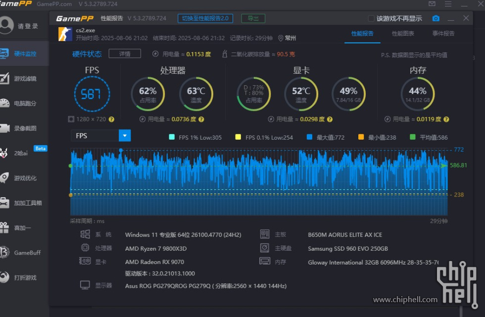Click the CPU 63℃ temperature gauge
485x317 pixels.
click(x=196, y=94)
